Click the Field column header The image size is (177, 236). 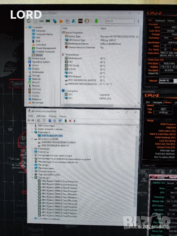(65, 28)
